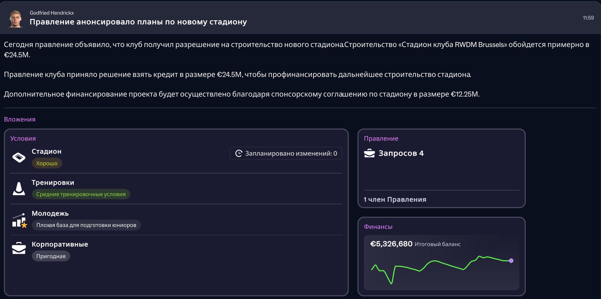
Task: Click the clock icon in planned changes
Action: pos(239,153)
